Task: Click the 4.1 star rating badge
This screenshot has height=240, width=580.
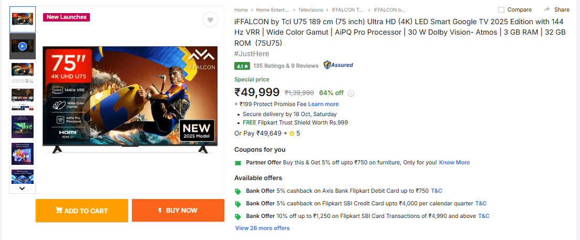Action: [x=242, y=66]
